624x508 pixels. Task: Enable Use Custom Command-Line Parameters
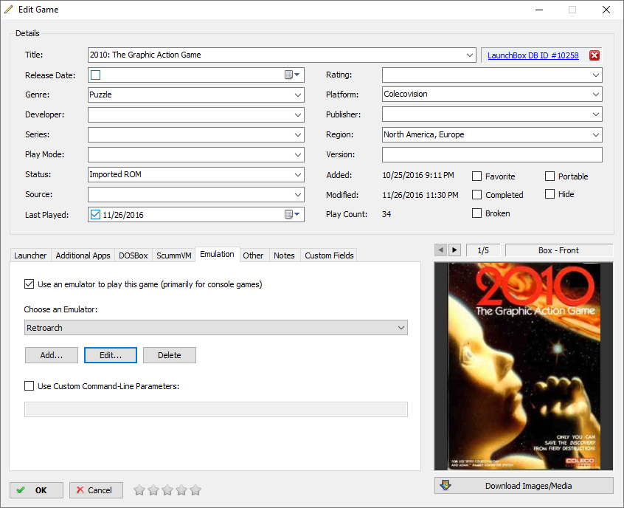click(x=29, y=385)
